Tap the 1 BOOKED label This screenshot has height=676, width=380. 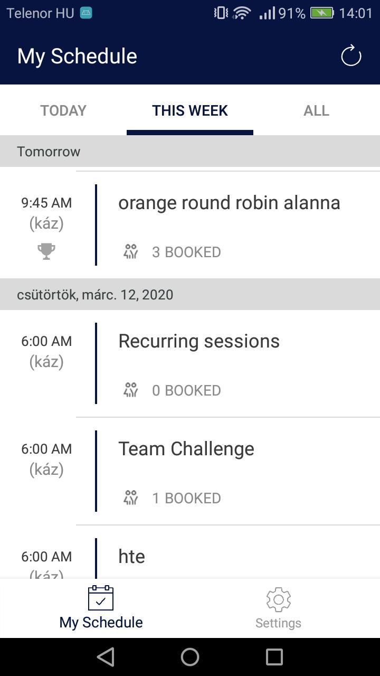pos(186,498)
